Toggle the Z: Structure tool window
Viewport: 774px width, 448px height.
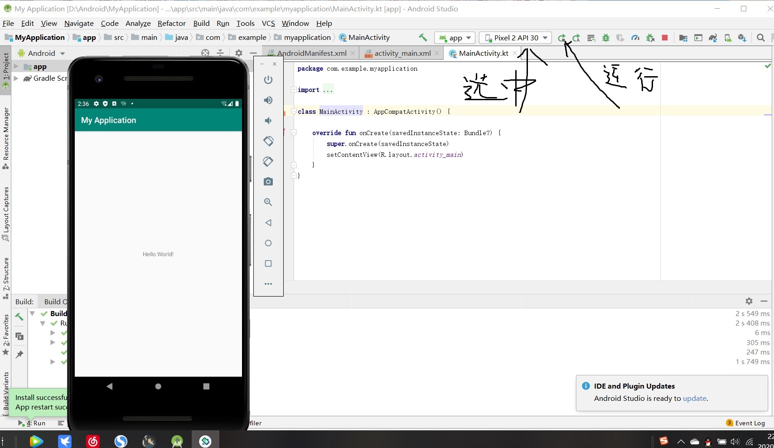[6, 278]
